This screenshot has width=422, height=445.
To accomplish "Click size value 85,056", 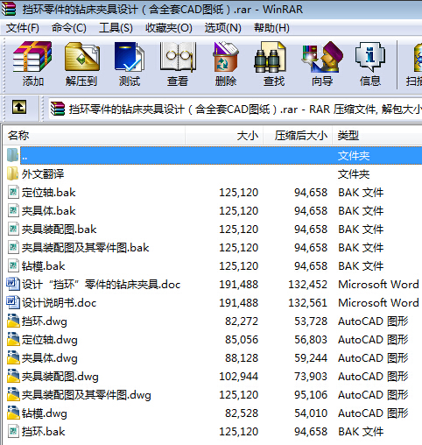I will pyautogui.click(x=242, y=340).
